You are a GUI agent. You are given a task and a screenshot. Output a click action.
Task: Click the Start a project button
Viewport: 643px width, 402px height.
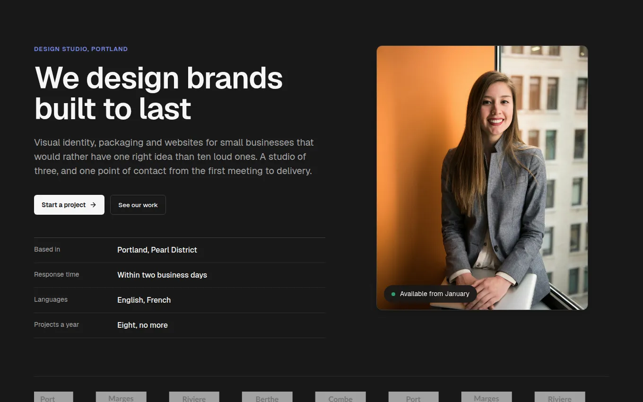click(x=69, y=205)
